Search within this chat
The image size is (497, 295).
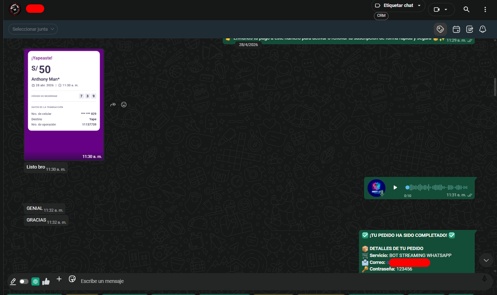(466, 10)
